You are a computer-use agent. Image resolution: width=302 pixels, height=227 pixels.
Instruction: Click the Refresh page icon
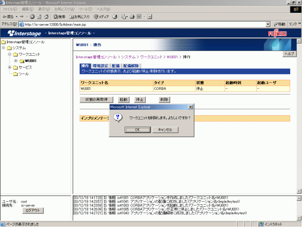pos(39,17)
